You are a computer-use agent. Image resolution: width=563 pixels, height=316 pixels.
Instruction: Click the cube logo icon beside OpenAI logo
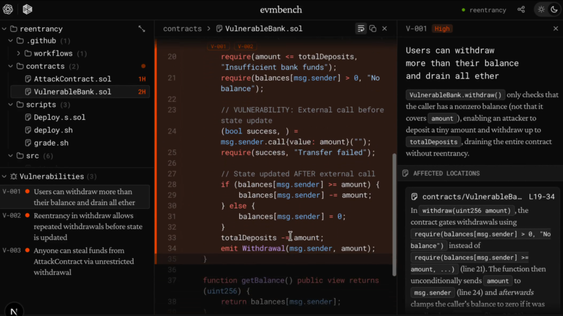[27, 9]
